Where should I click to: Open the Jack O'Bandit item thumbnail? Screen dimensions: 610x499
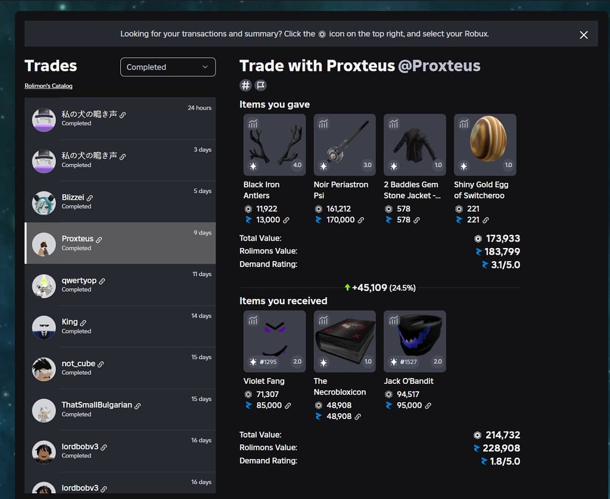point(415,342)
